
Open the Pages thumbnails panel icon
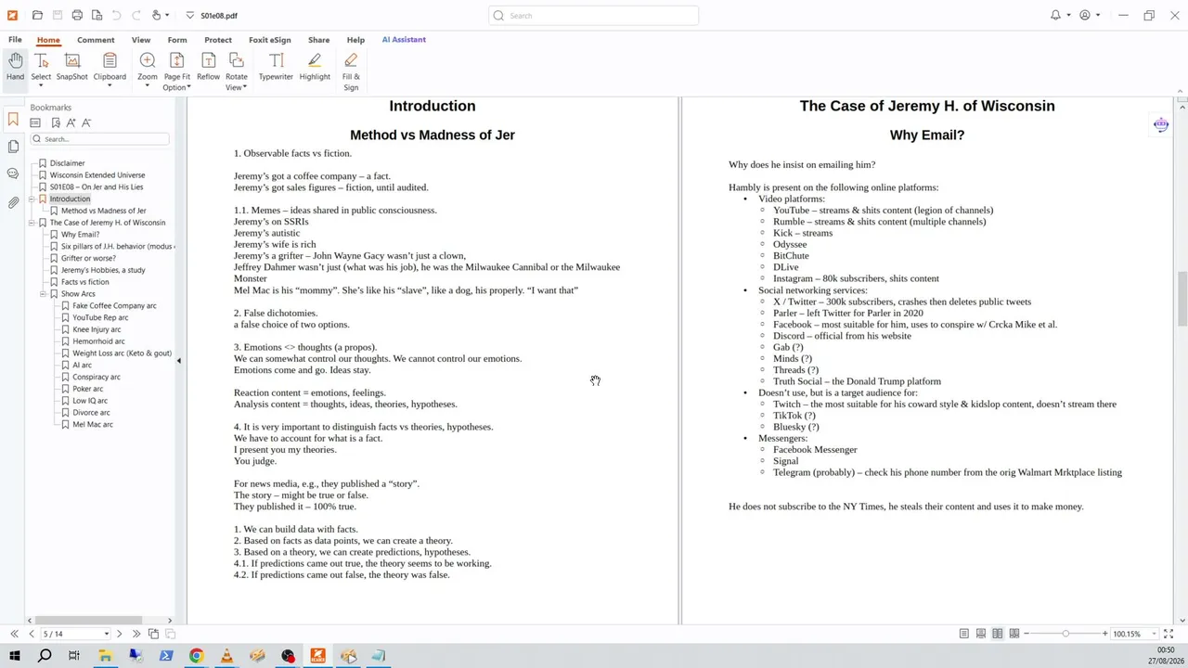point(13,147)
